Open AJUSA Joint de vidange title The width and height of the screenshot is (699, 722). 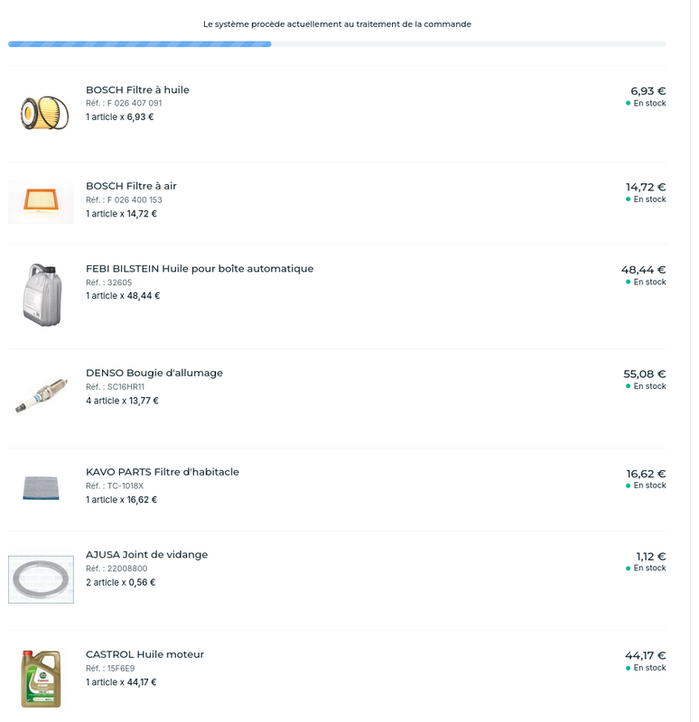click(x=146, y=554)
